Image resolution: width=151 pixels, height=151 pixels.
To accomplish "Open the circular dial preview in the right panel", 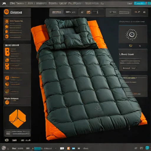I will click(132, 35).
